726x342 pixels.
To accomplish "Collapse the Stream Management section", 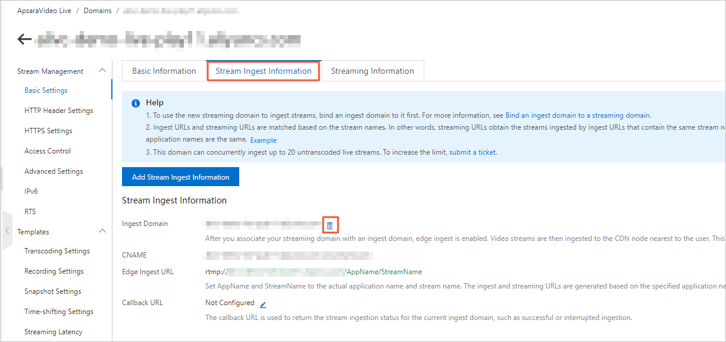I will click(102, 70).
